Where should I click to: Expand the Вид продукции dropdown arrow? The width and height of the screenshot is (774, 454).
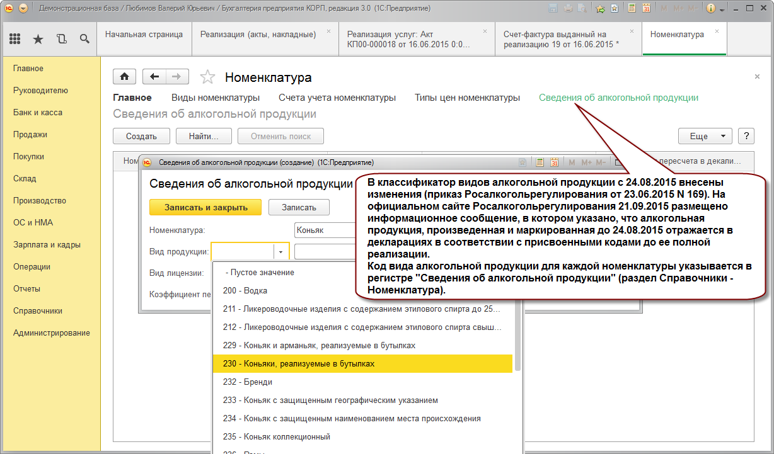click(281, 251)
